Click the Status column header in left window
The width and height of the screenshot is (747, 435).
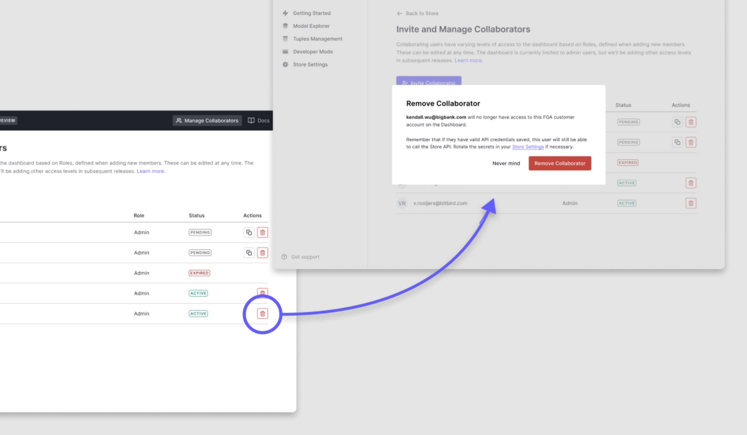(197, 215)
